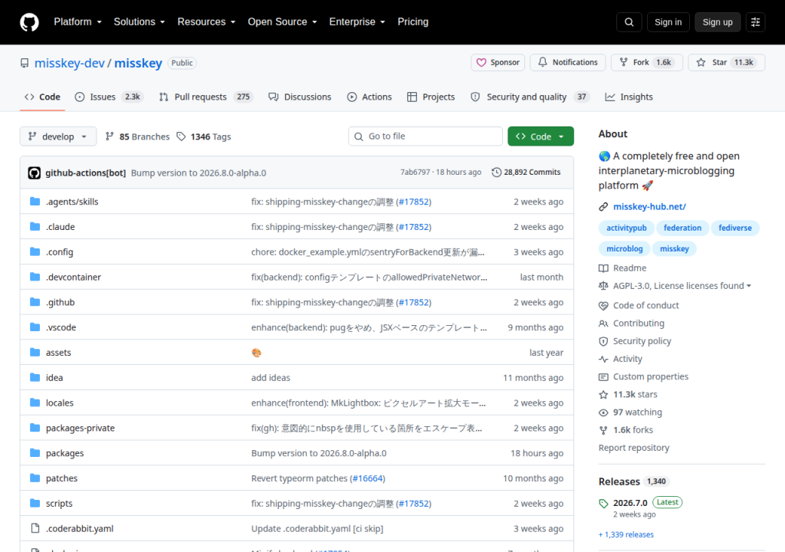View 85 Branches
The image size is (785, 552).
pyautogui.click(x=138, y=136)
